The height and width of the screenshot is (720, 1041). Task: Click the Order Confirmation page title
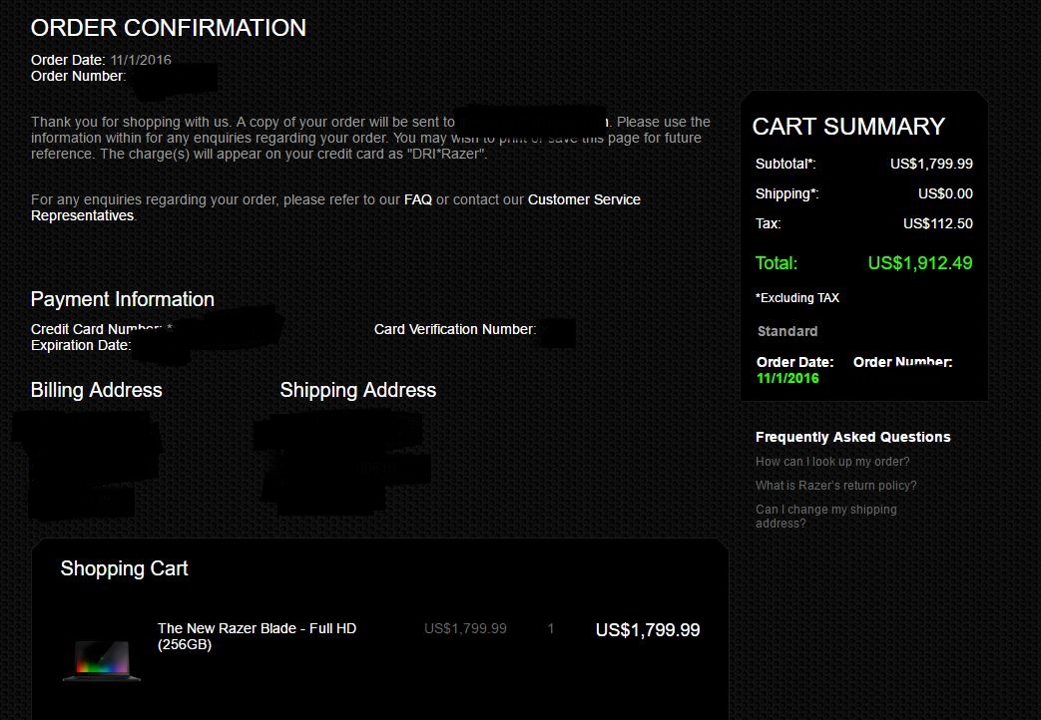[169, 28]
